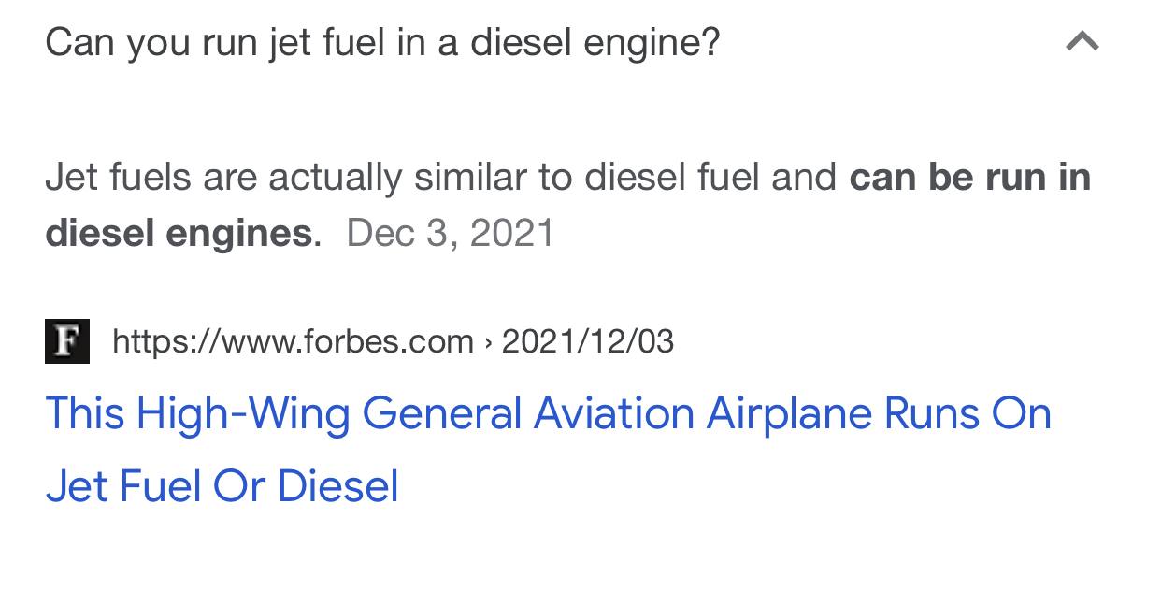Collapse the jet fuel question with the chevron
1161x591 pixels.
(x=1082, y=41)
